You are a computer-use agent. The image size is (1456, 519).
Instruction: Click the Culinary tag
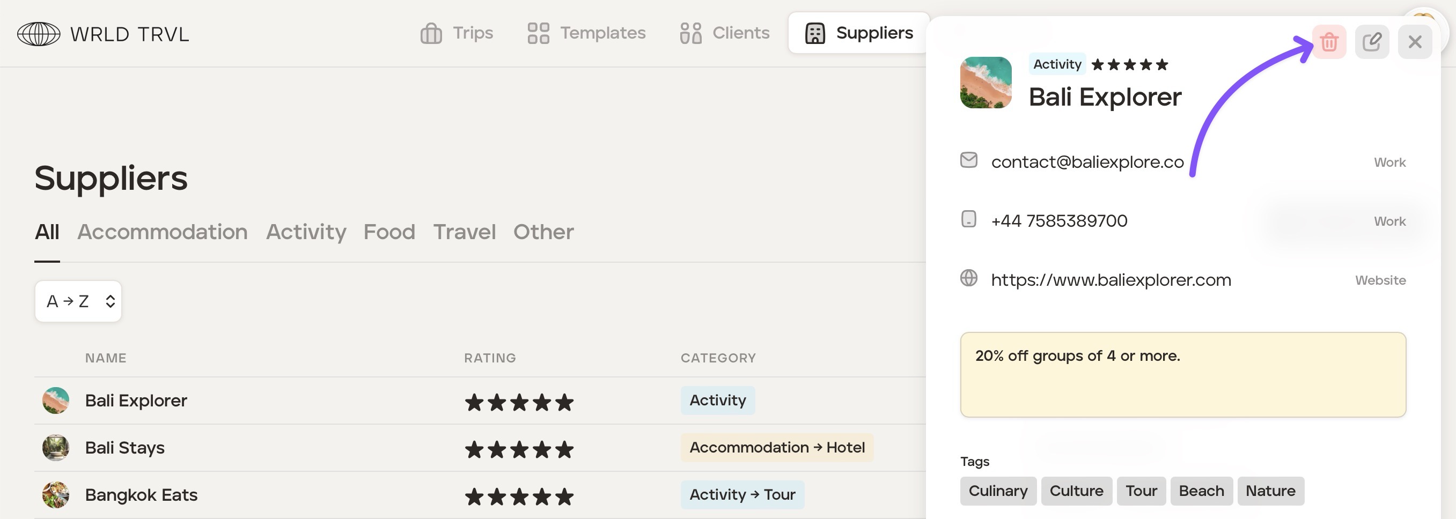coord(998,491)
